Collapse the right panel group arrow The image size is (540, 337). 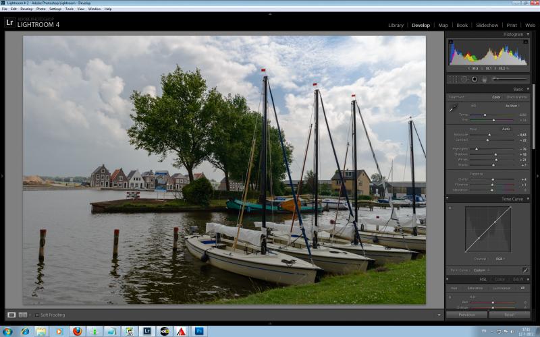(x=537, y=176)
